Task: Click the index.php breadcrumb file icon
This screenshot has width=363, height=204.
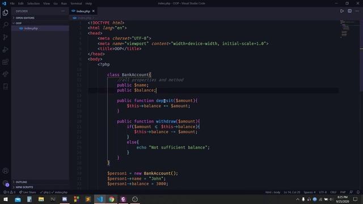Action: (x=74, y=18)
